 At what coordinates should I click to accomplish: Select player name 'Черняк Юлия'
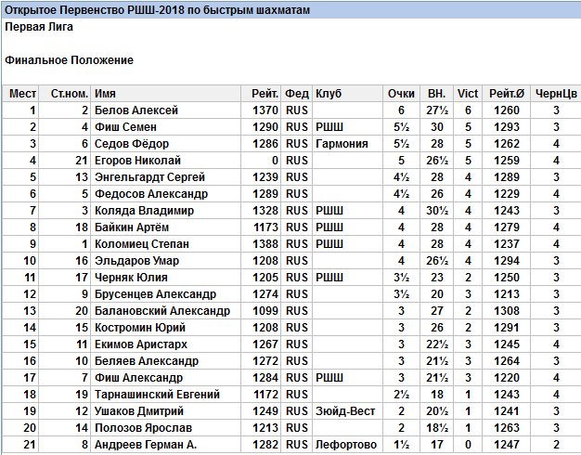(131, 278)
